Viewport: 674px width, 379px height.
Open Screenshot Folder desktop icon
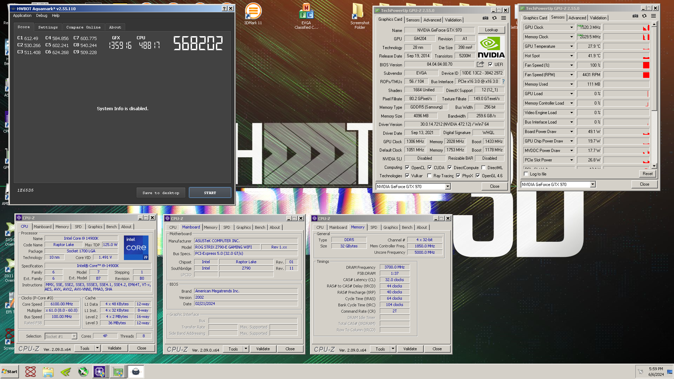(x=359, y=16)
